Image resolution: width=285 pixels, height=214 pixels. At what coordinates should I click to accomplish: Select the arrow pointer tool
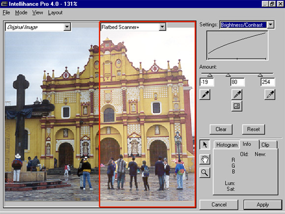[205, 145]
